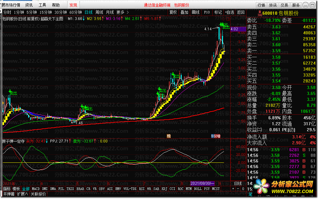Switch sub-chart to TRIX indicator

click(x=70, y=189)
